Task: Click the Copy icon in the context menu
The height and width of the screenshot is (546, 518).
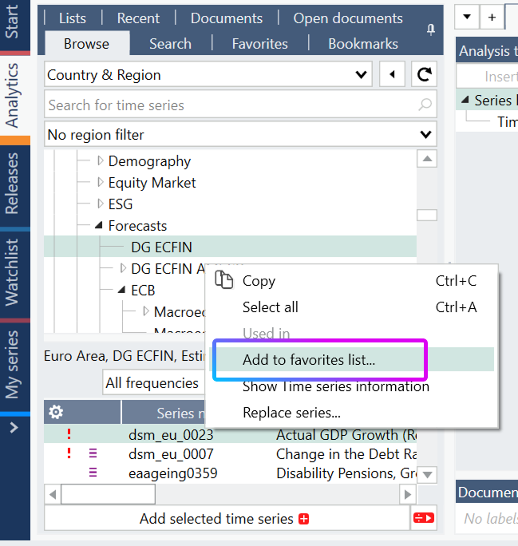Action: pyautogui.click(x=223, y=279)
